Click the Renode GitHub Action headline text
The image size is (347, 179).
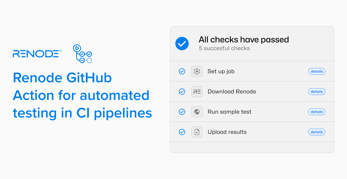[82, 96]
